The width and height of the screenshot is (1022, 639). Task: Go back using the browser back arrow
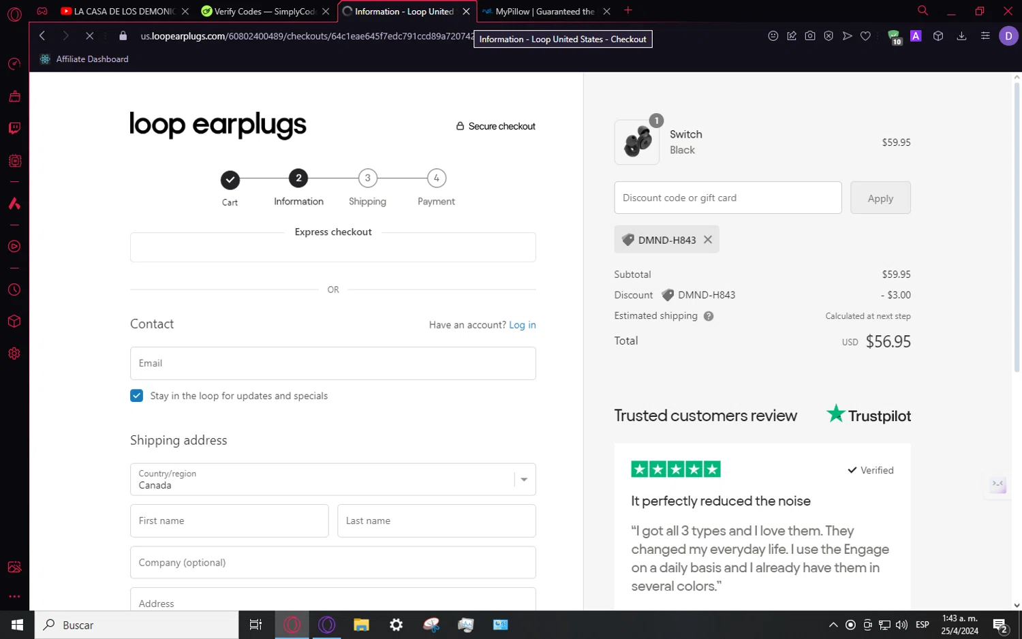click(42, 35)
